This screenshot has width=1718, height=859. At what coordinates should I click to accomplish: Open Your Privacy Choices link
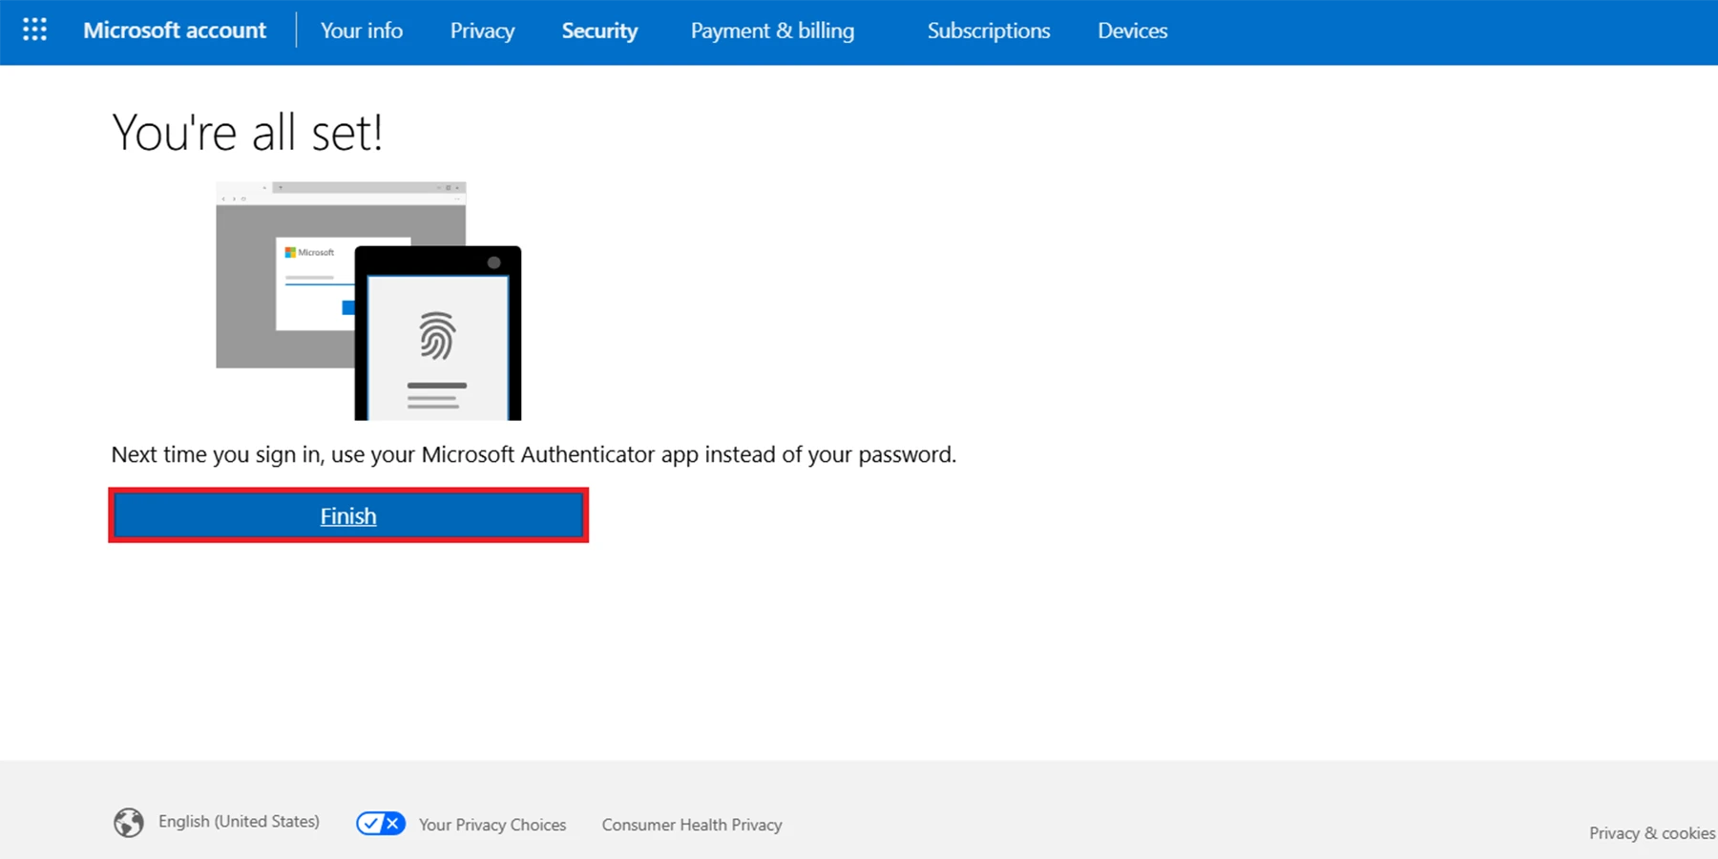[x=492, y=825]
